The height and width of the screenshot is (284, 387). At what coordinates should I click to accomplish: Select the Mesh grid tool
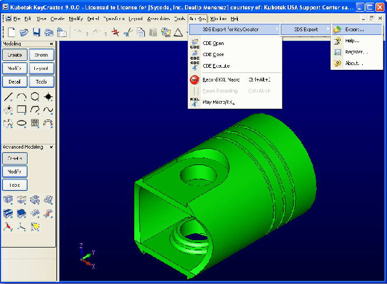point(35,123)
